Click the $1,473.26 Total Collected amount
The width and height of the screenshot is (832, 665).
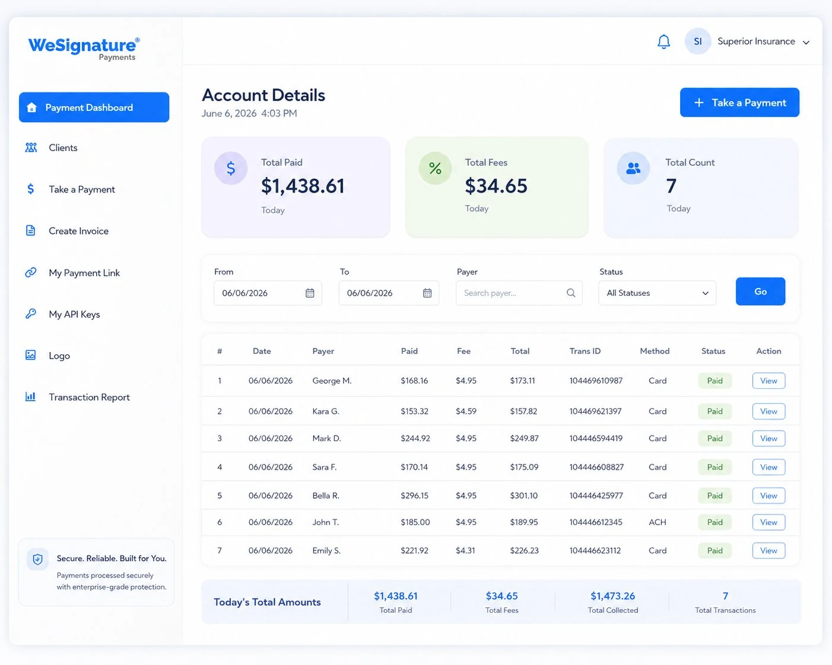(x=612, y=596)
